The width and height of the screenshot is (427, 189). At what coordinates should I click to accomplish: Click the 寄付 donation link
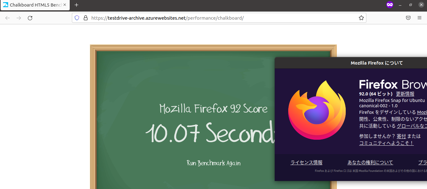pos(401,136)
